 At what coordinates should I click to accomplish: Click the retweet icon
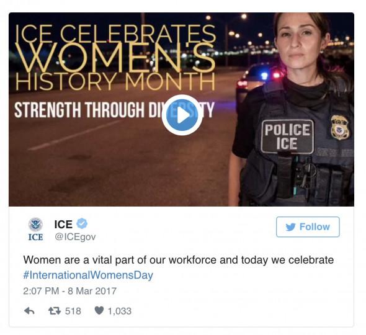(x=55, y=311)
